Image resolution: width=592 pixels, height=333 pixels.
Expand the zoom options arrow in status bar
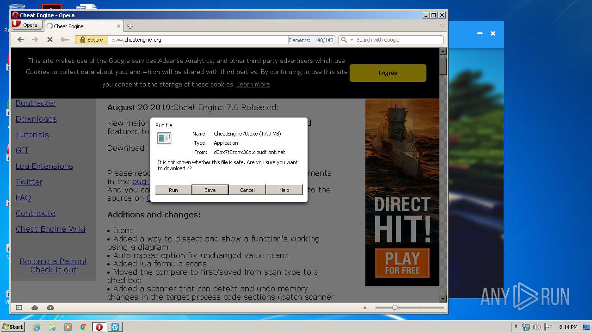point(365,308)
